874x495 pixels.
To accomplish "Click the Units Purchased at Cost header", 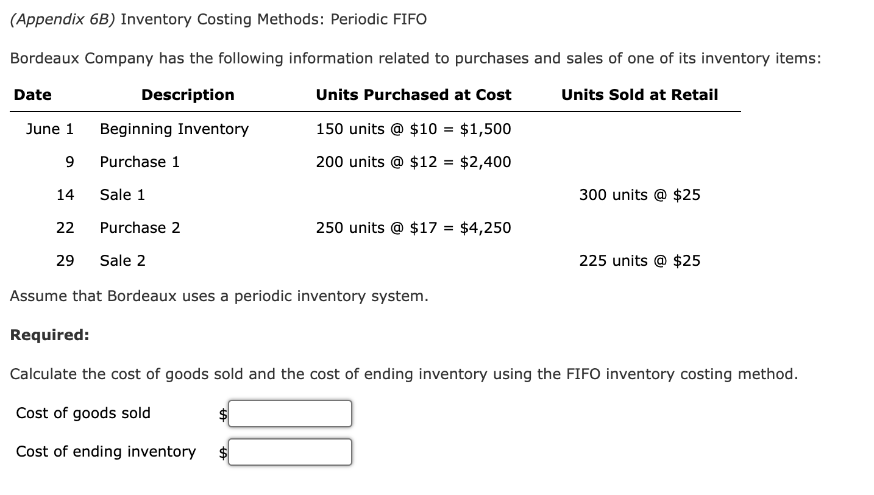I will (x=413, y=94).
